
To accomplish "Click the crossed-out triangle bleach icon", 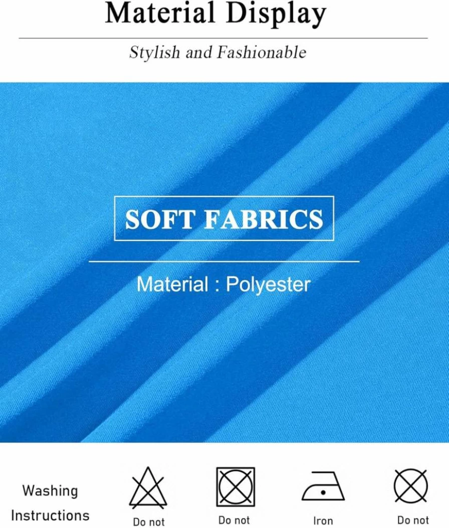I will (x=148, y=488).
